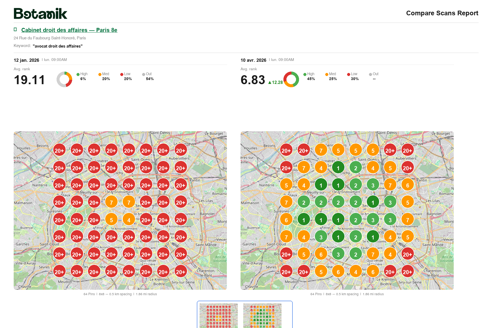Click the January Out 54% value
The height and width of the screenshot is (328, 492).
click(150, 79)
